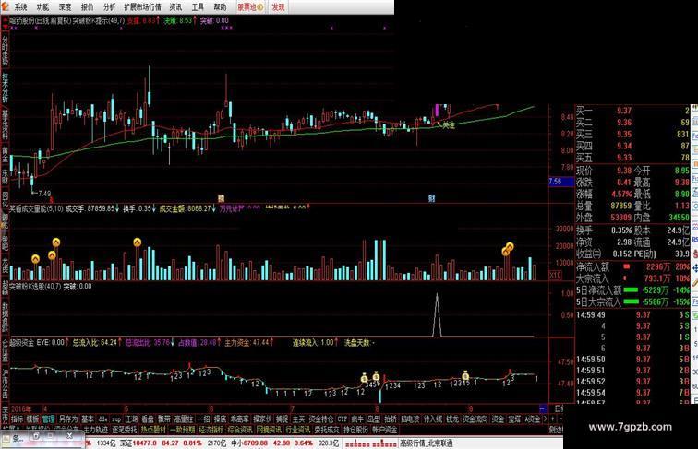Select 东财 in left sidebar
Screen dimensions: 698x449
[5, 177]
